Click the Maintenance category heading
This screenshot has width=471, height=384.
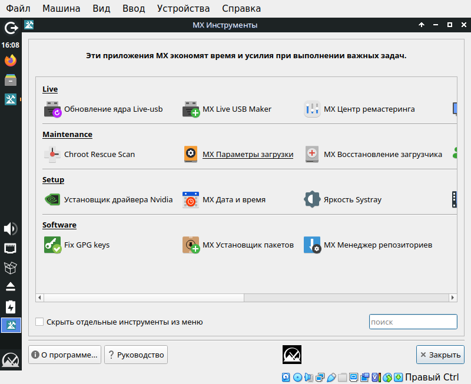pos(67,135)
